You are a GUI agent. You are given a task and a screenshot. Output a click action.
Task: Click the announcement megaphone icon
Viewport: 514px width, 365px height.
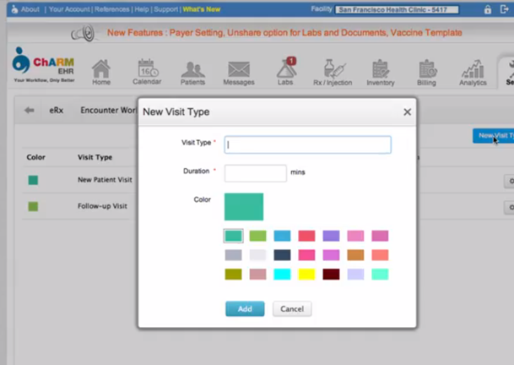tap(84, 33)
